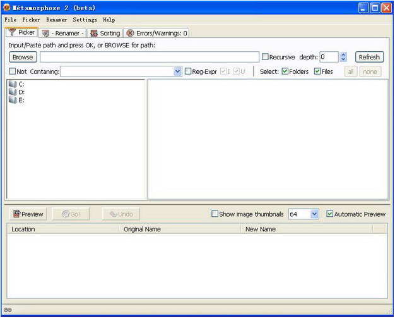This screenshot has height=318, width=395.
Task: Minimize the Métamorphose window
Action: pos(363,8)
